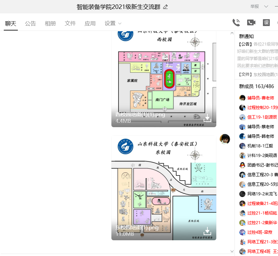Select member 网络19-2米龙飞 in the list
The width and height of the screenshot is (278, 256).
click(x=262, y=194)
